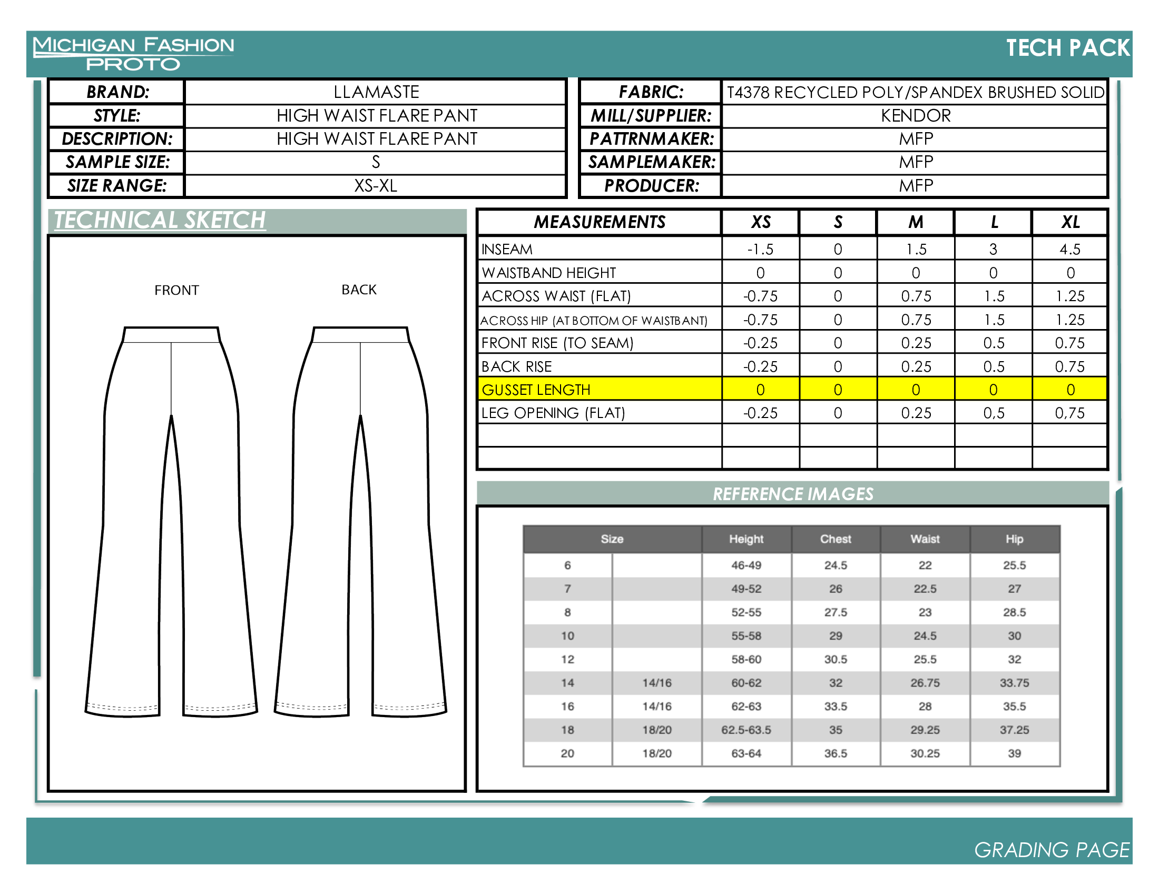Select the size range value XS-XL
Screen dimensions: 1159x895
pos(376,185)
